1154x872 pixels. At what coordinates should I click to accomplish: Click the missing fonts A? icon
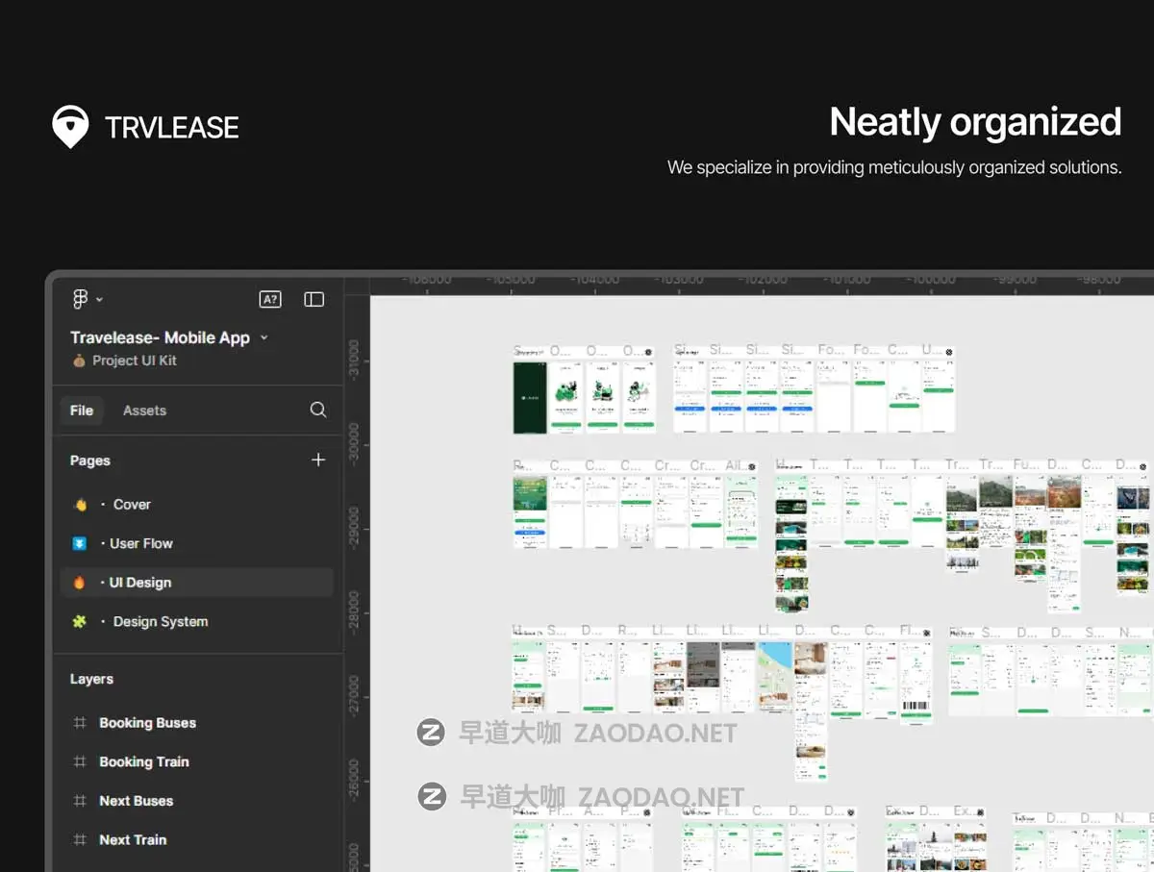click(x=270, y=299)
